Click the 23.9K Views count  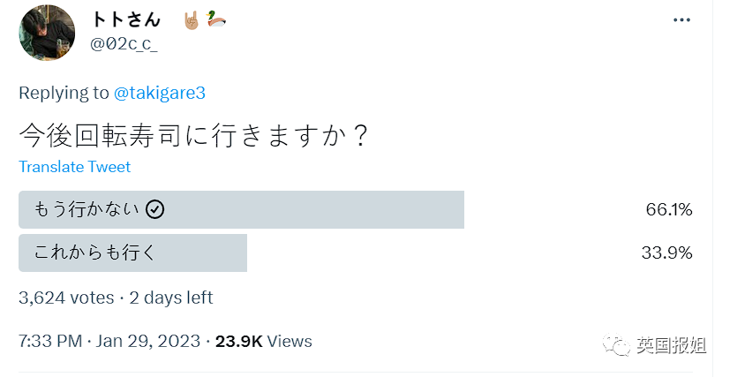(263, 341)
